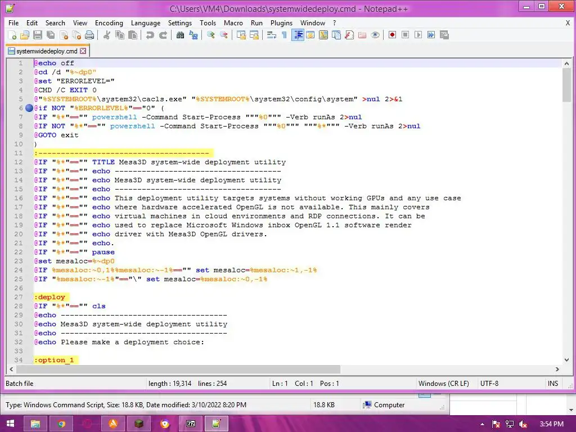This screenshot has height=432, width=576.
Task: Click the Close All documents toolbar icon
Action: [x=76, y=35]
